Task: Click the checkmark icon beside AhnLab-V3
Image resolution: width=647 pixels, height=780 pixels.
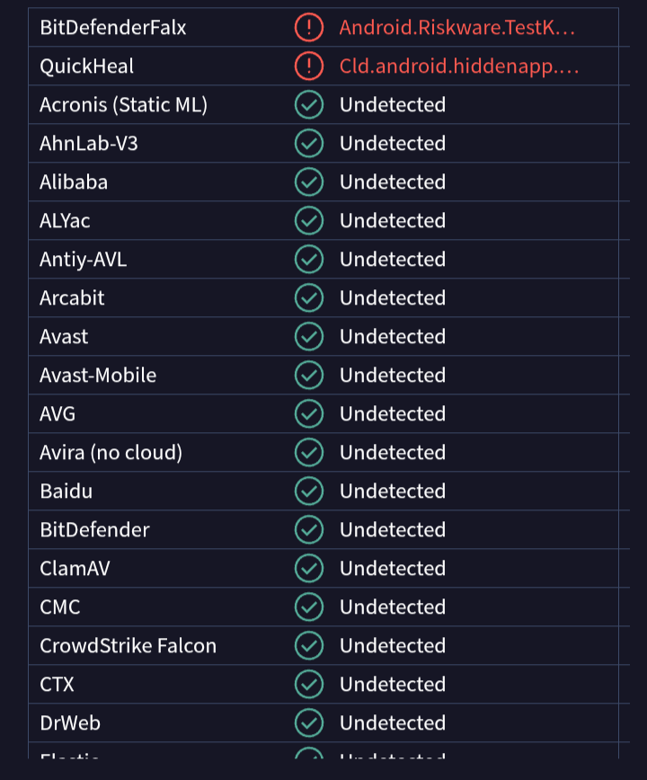Action: click(x=308, y=143)
